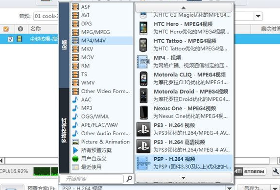280x190 pixels.
Task: Pick the MPG/MPEG format category
Action: [102, 32]
